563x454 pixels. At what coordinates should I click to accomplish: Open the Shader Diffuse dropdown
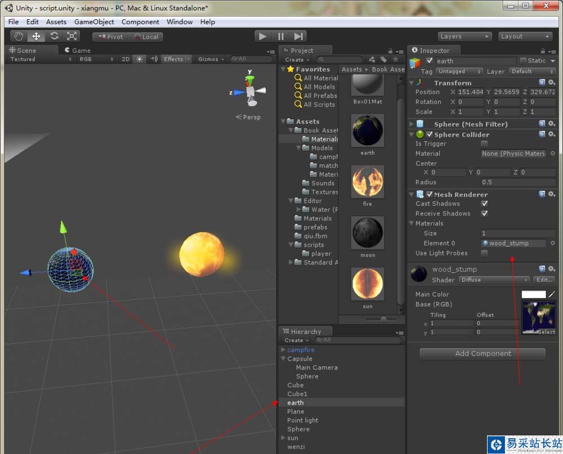click(x=494, y=280)
